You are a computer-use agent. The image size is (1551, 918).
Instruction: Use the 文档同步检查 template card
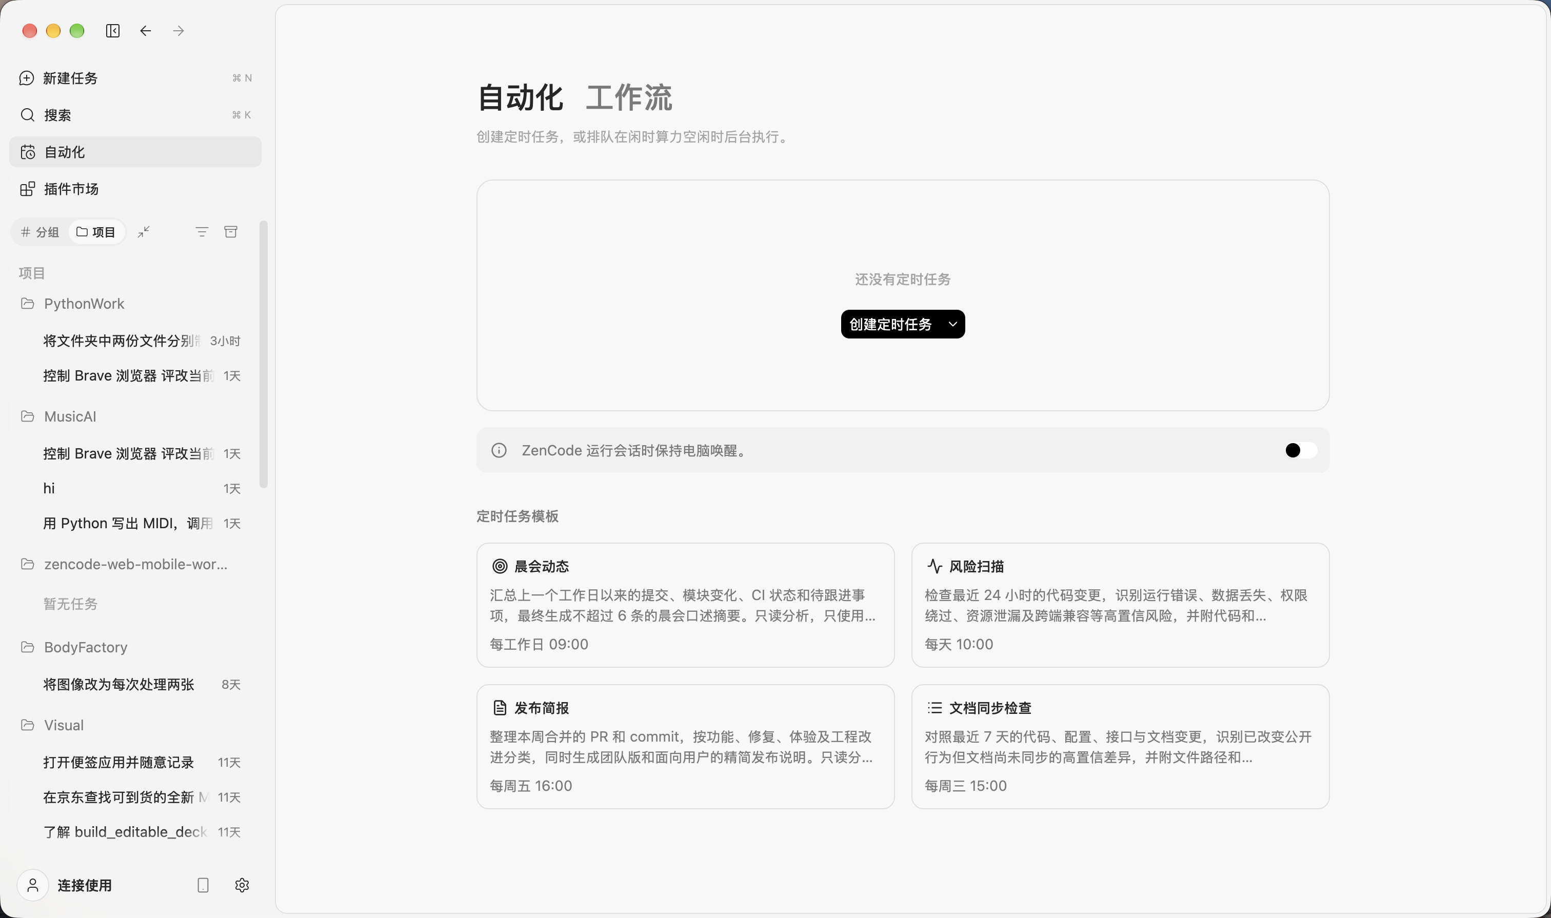tap(1120, 747)
